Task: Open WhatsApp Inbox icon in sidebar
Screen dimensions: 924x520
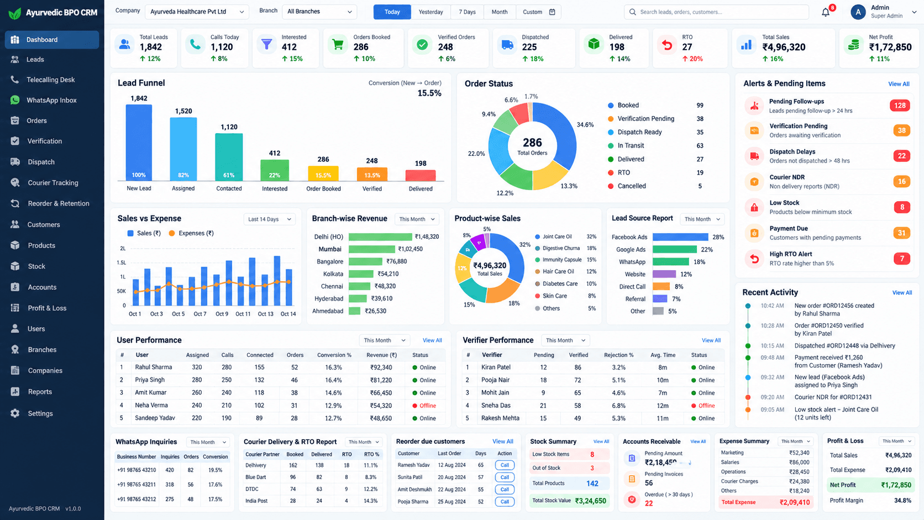Action: 15,100
